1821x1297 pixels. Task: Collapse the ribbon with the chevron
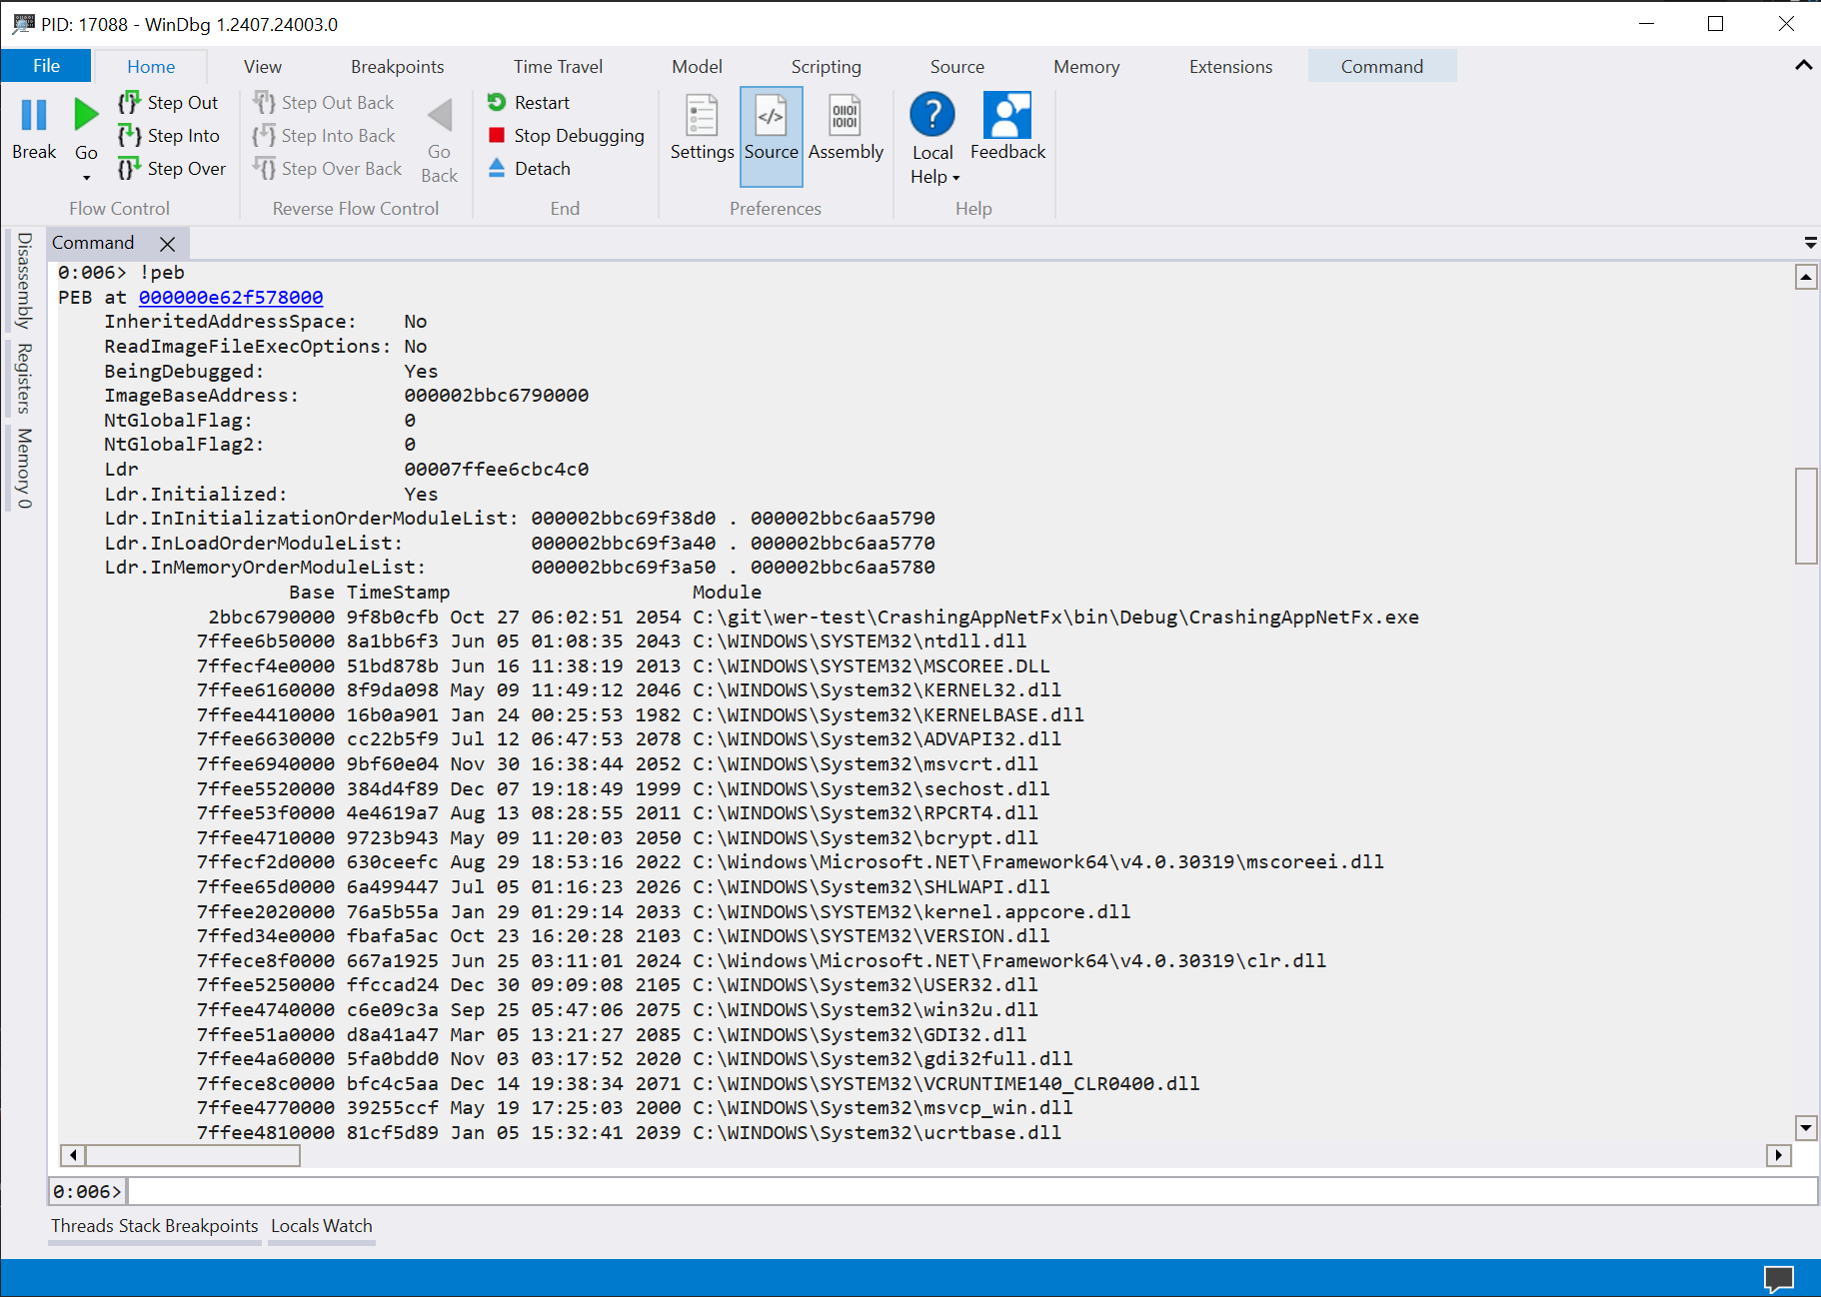point(1804,65)
